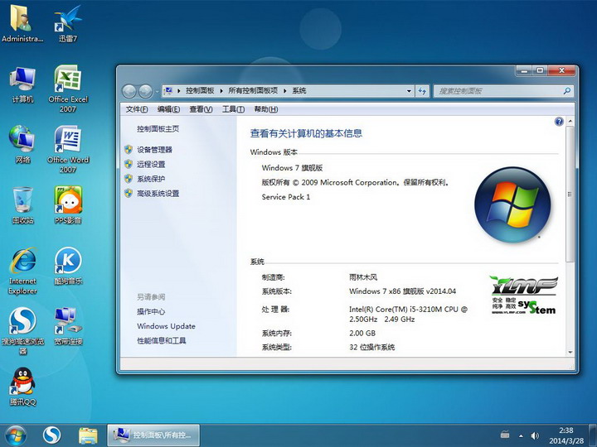Image resolution: width=597 pixels, height=447 pixels.
Task: Select the Service Pack 1 text
Action: 286,197
